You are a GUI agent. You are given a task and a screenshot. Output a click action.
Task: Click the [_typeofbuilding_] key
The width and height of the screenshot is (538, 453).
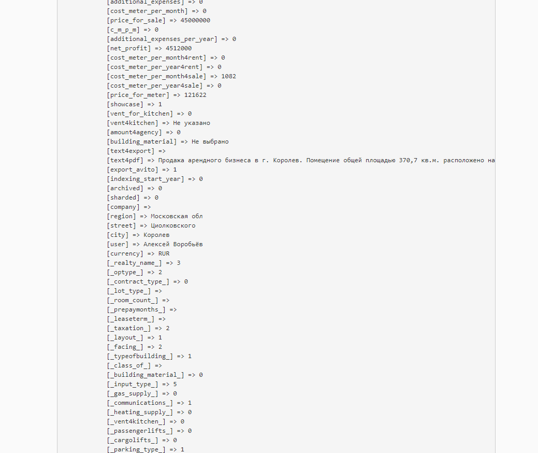click(140, 356)
